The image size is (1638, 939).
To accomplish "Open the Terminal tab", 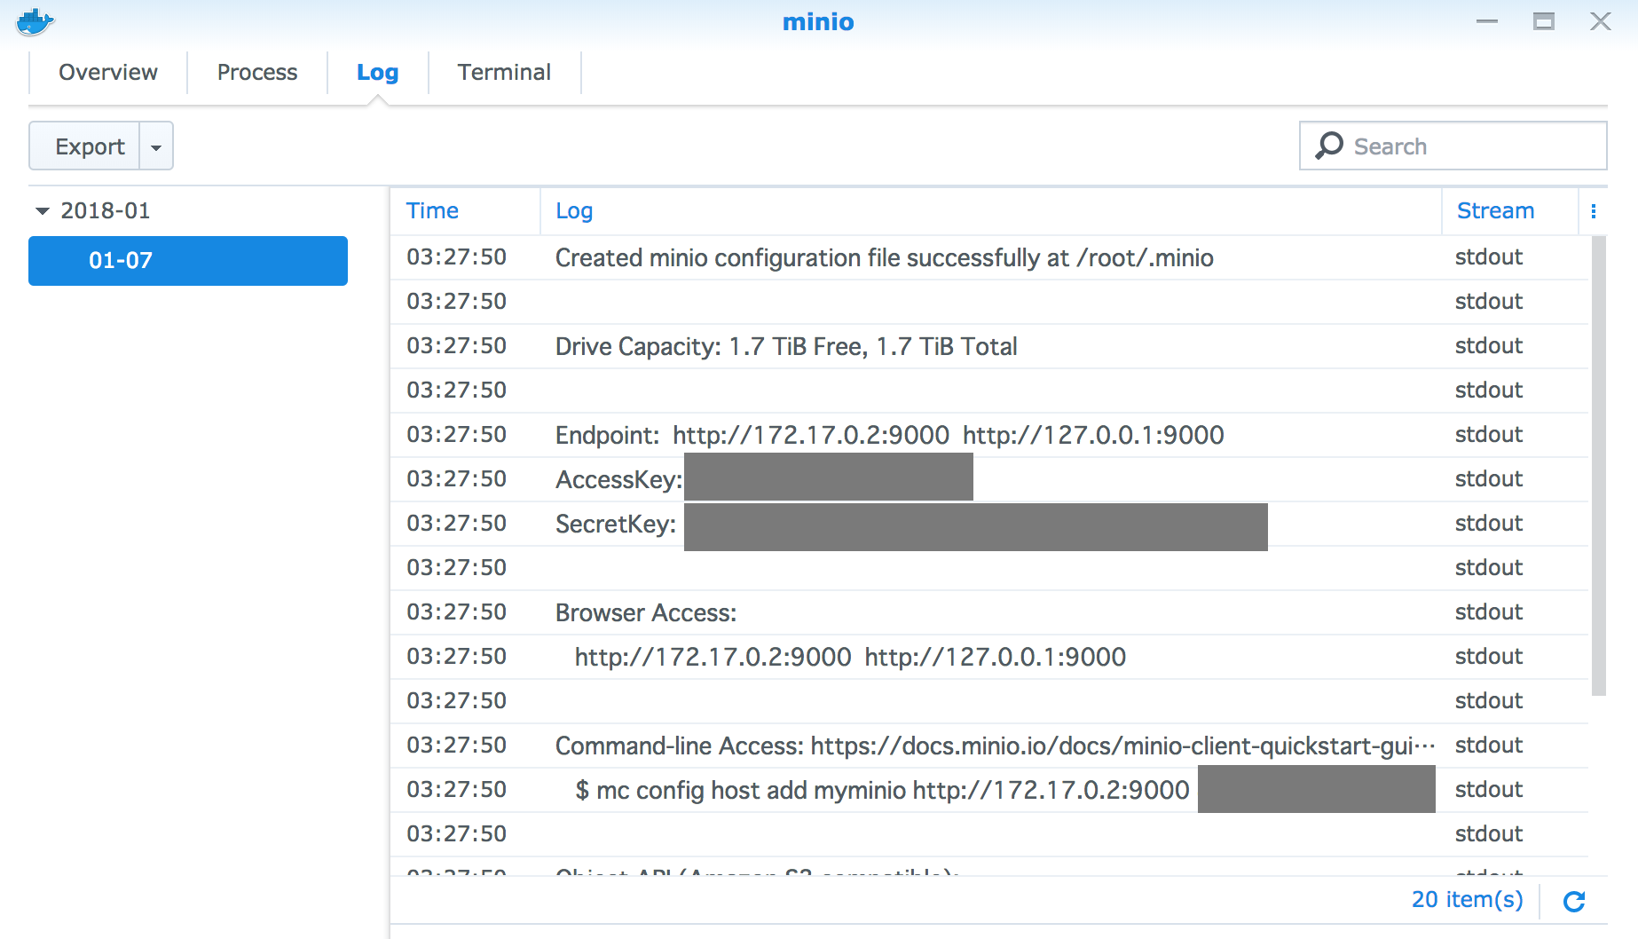I will click(504, 72).
